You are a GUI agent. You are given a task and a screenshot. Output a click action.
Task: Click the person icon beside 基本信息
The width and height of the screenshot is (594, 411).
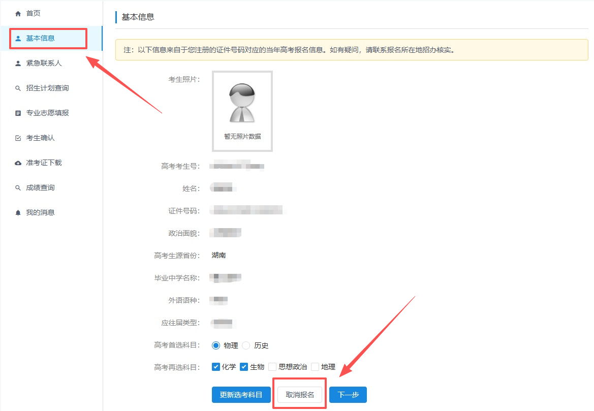pyautogui.click(x=18, y=38)
